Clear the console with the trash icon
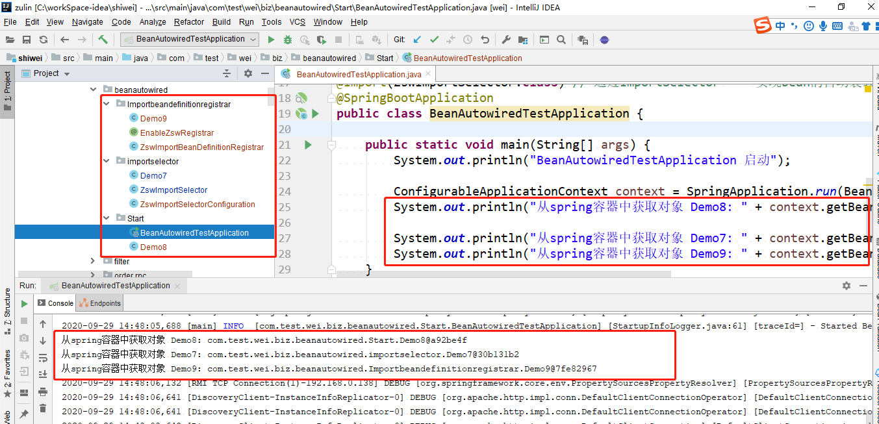This screenshot has width=879, height=424. (43, 406)
